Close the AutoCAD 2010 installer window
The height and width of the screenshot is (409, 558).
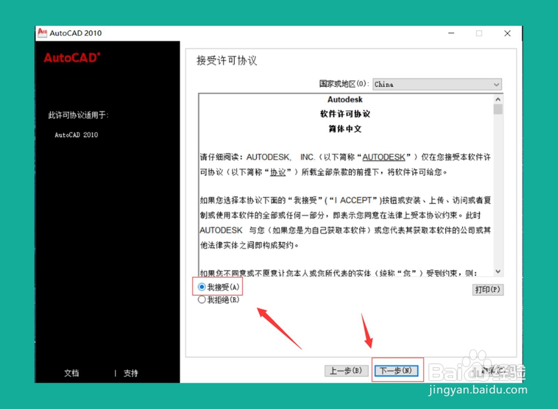pos(507,33)
